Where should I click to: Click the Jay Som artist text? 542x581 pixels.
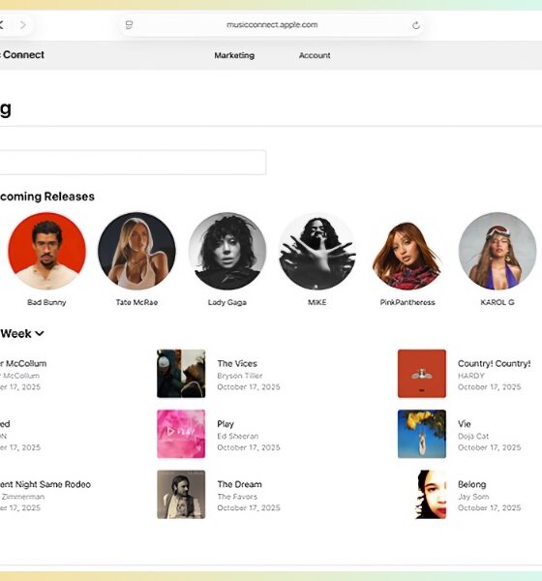tap(473, 497)
